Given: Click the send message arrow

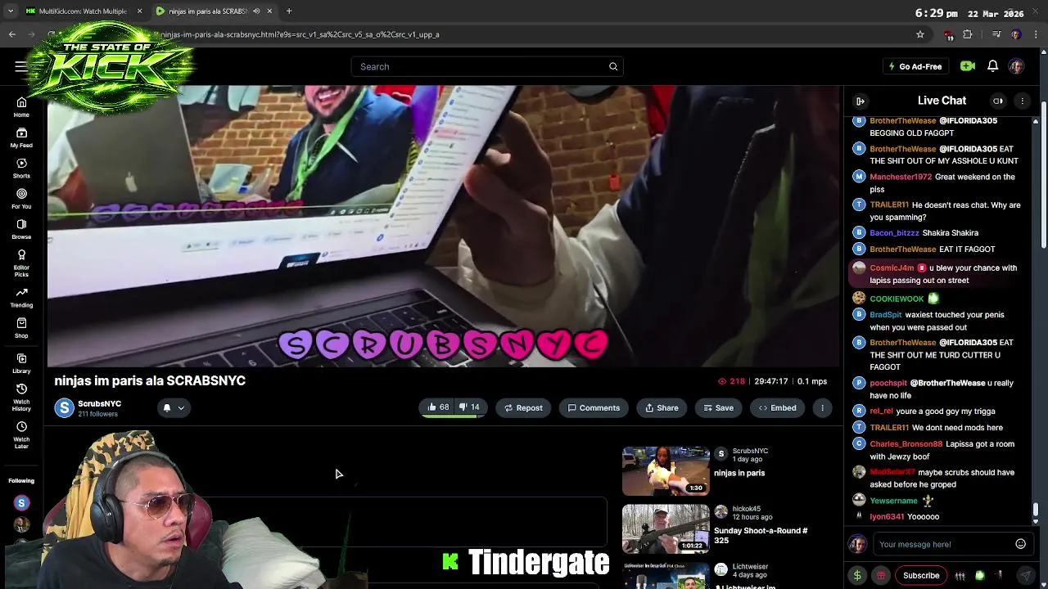Looking at the screenshot, I should coord(1026,575).
